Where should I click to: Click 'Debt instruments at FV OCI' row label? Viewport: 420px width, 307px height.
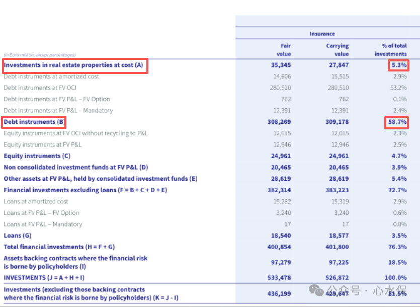40,88
